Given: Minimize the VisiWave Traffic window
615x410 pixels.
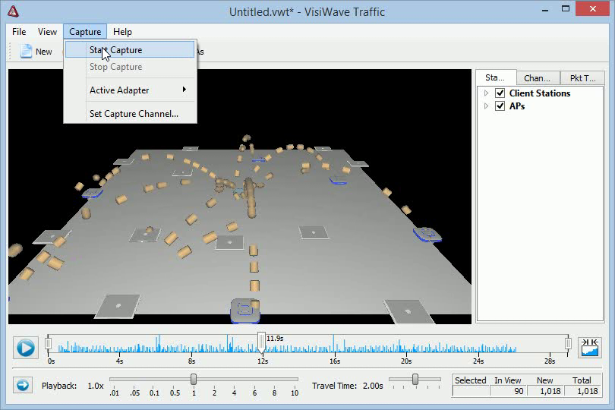Looking at the screenshot, I should pos(545,9).
